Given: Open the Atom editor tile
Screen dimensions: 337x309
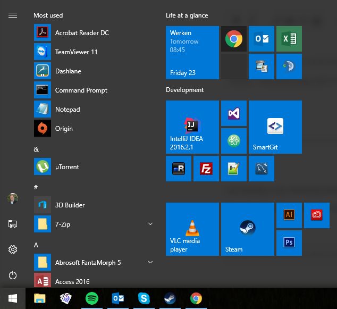Looking at the screenshot, I should point(234,141).
